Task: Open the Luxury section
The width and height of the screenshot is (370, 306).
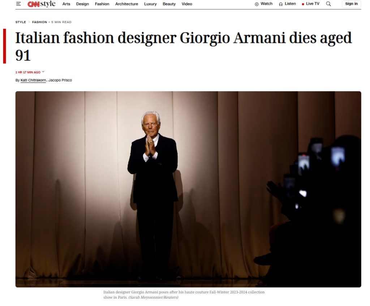Action: 150,4
